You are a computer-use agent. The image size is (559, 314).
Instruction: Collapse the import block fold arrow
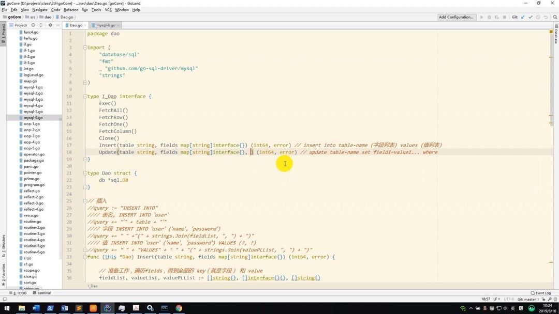[x=85, y=47]
